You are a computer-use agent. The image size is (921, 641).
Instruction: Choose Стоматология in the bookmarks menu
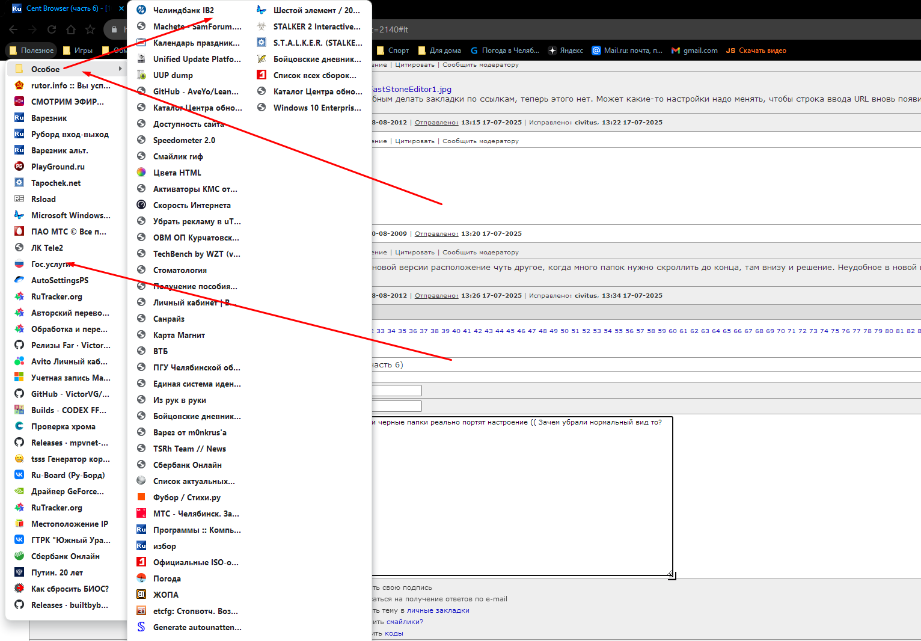tap(180, 270)
